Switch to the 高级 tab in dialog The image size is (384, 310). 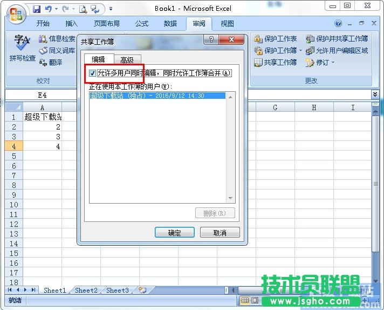(x=127, y=60)
